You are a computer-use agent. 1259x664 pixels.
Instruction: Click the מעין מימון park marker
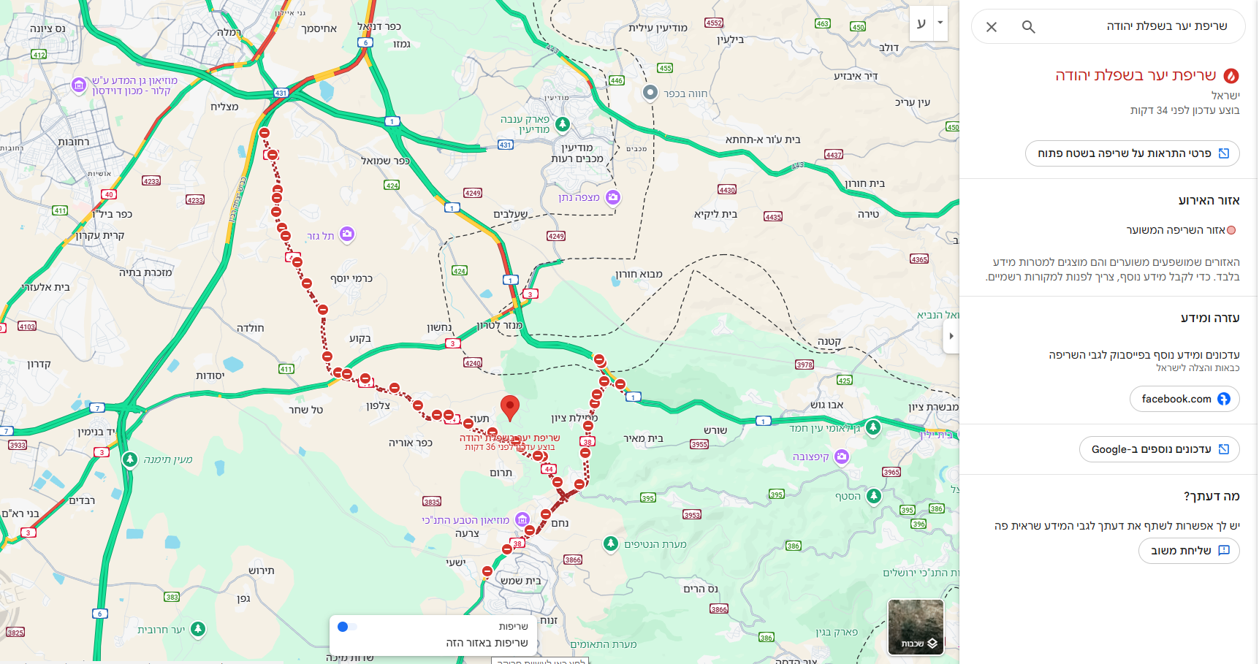tap(130, 459)
